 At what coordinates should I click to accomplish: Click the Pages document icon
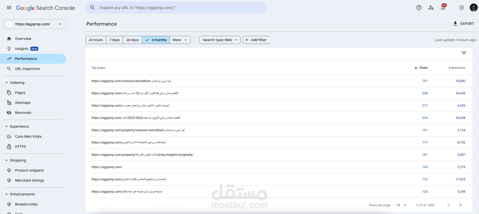point(9,93)
